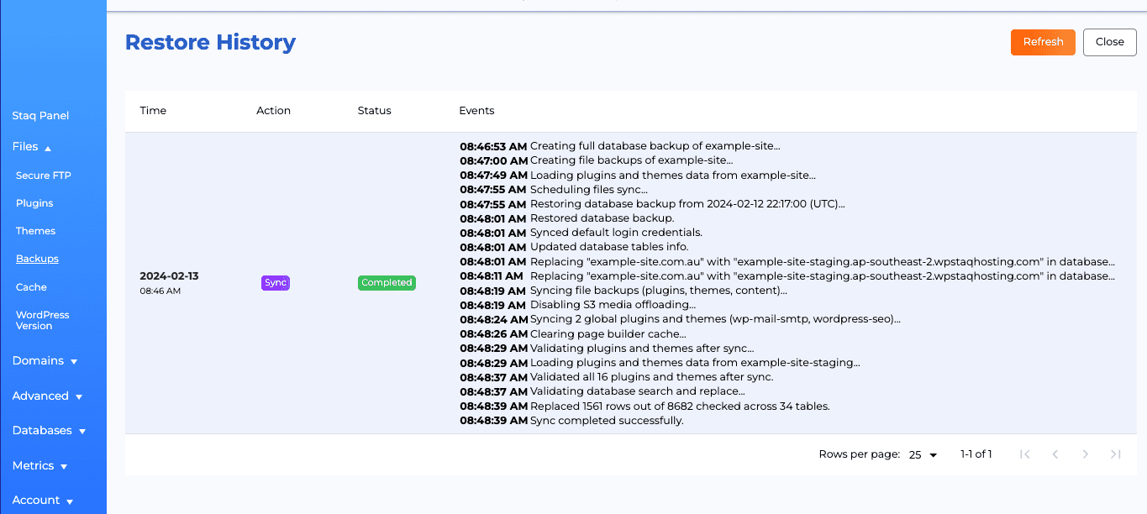Jump to last page icon
The width and height of the screenshot is (1147, 514).
(1115, 454)
